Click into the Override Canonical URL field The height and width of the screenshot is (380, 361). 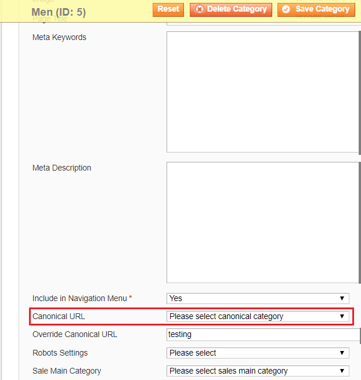(263, 335)
